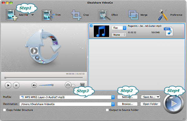
Task: Enable Output to Source Folder checkbox
Action: tap(107, 110)
